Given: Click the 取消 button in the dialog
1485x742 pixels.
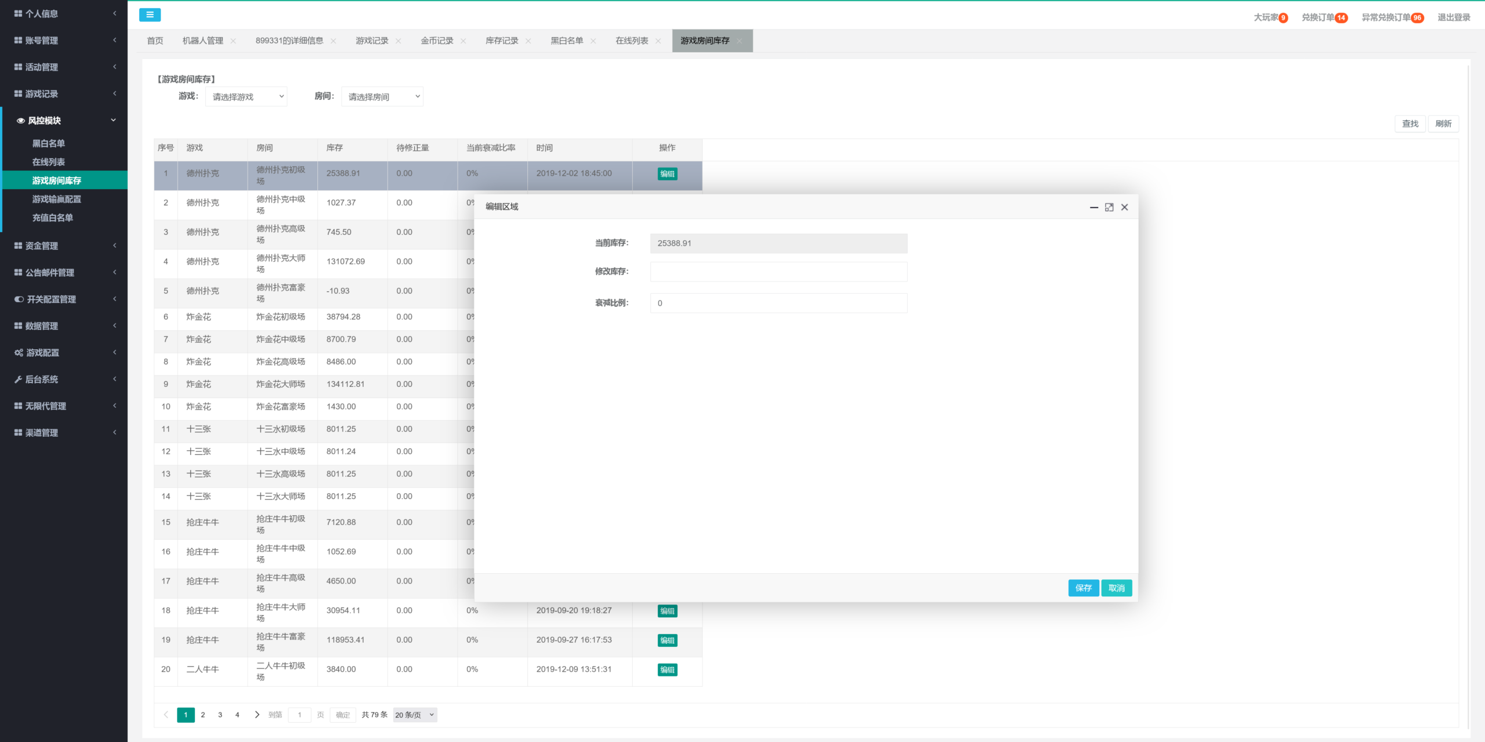Looking at the screenshot, I should (x=1116, y=588).
